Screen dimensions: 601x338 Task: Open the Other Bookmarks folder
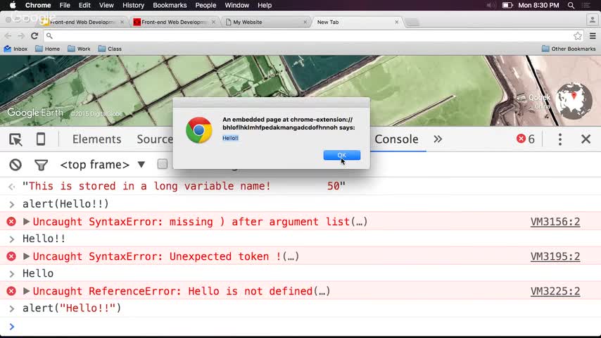pos(569,49)
